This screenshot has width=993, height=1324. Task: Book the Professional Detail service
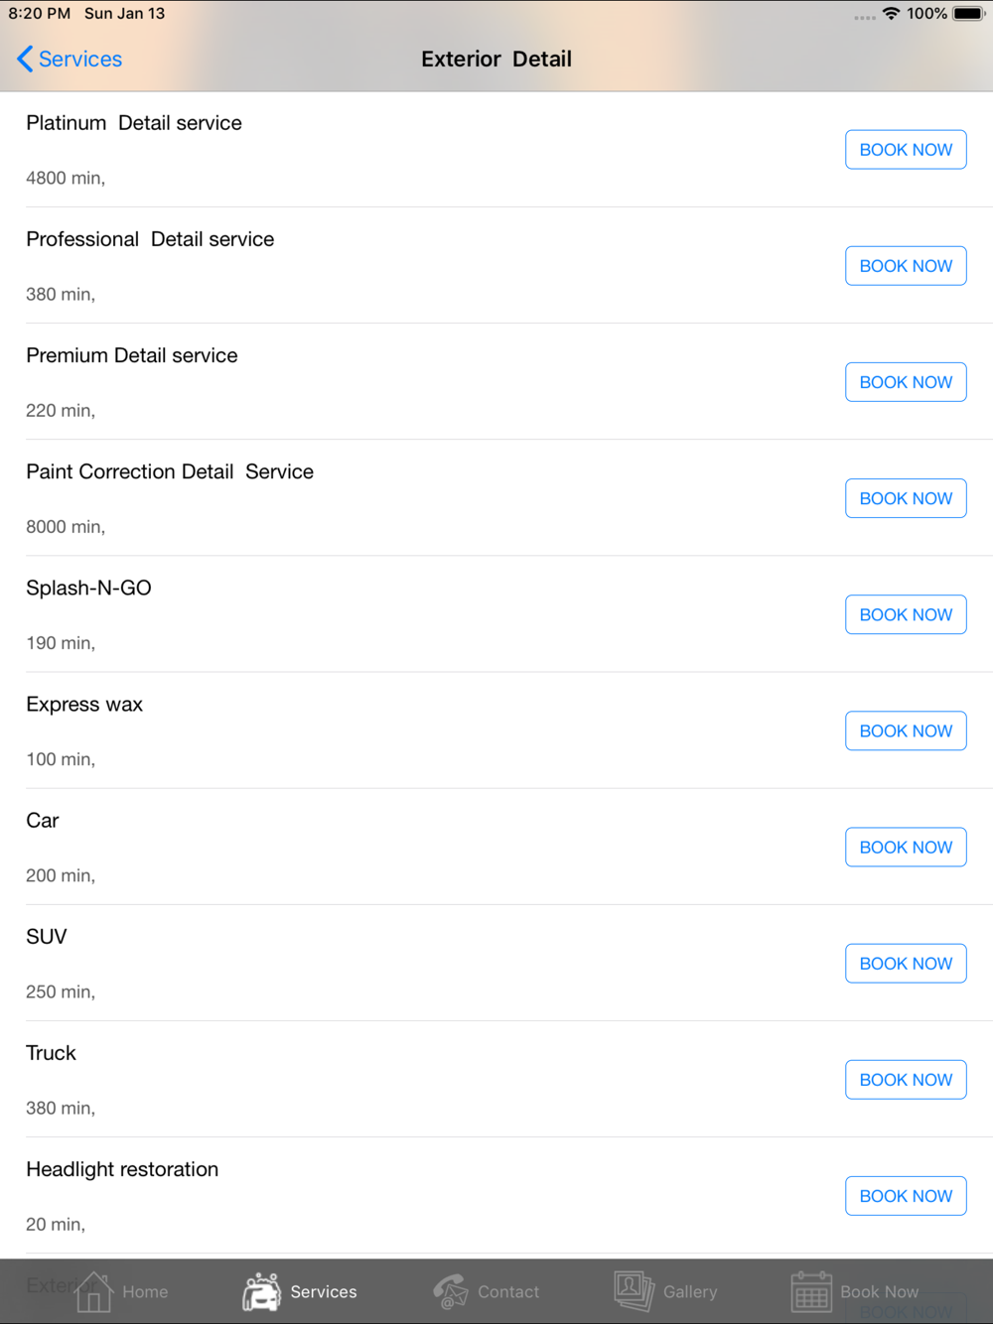[x=906, y=266]
